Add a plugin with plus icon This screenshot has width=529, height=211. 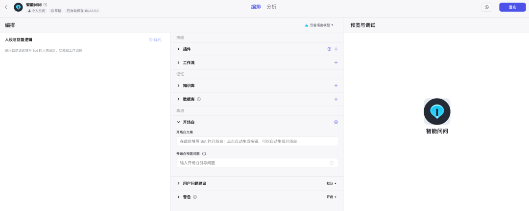pos(336,49)
